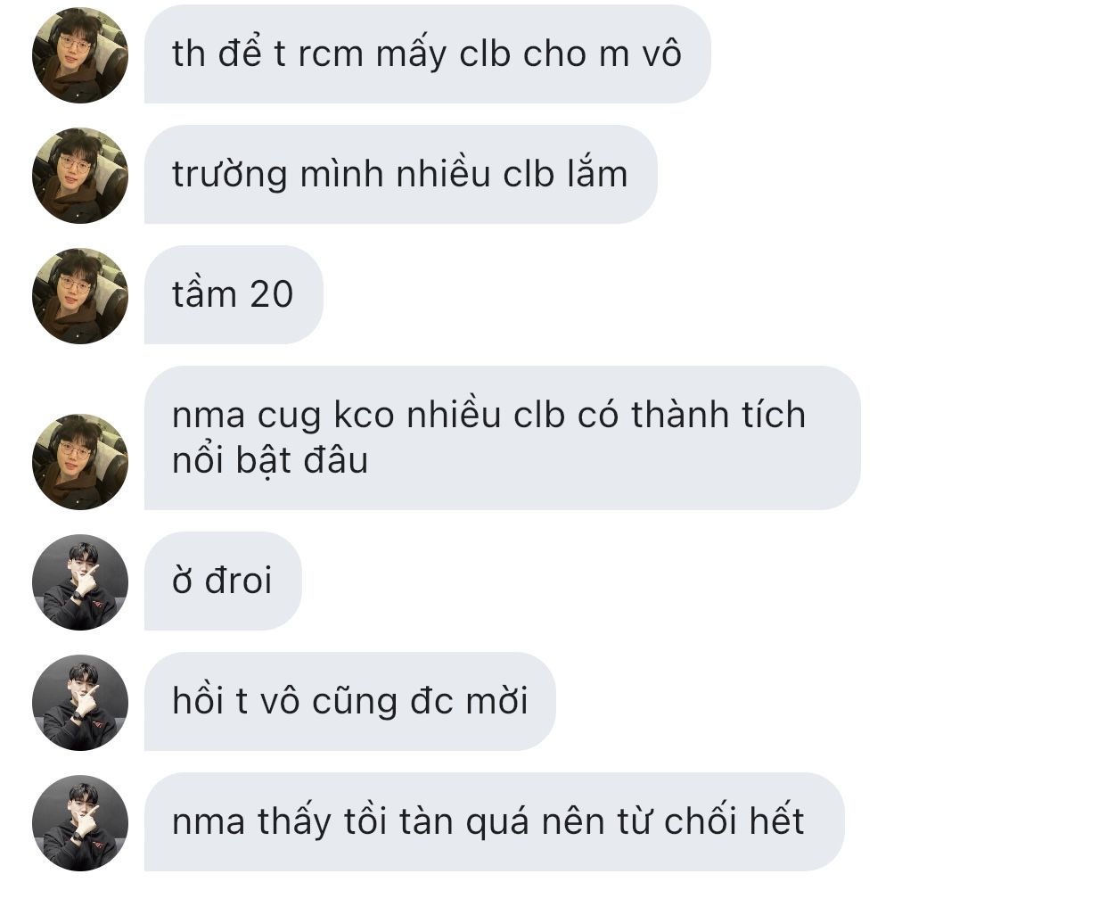Click the 'tầm 20' message bubble
The image size is (1107, 907).
coord(234,294)
